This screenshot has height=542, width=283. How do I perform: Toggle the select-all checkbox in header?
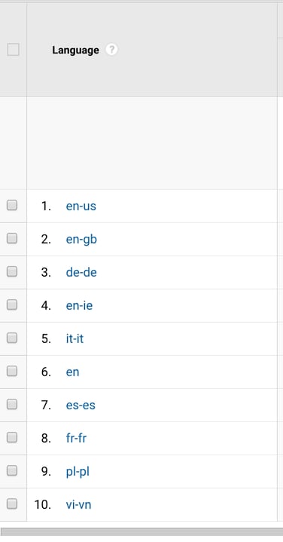[13, 50]
